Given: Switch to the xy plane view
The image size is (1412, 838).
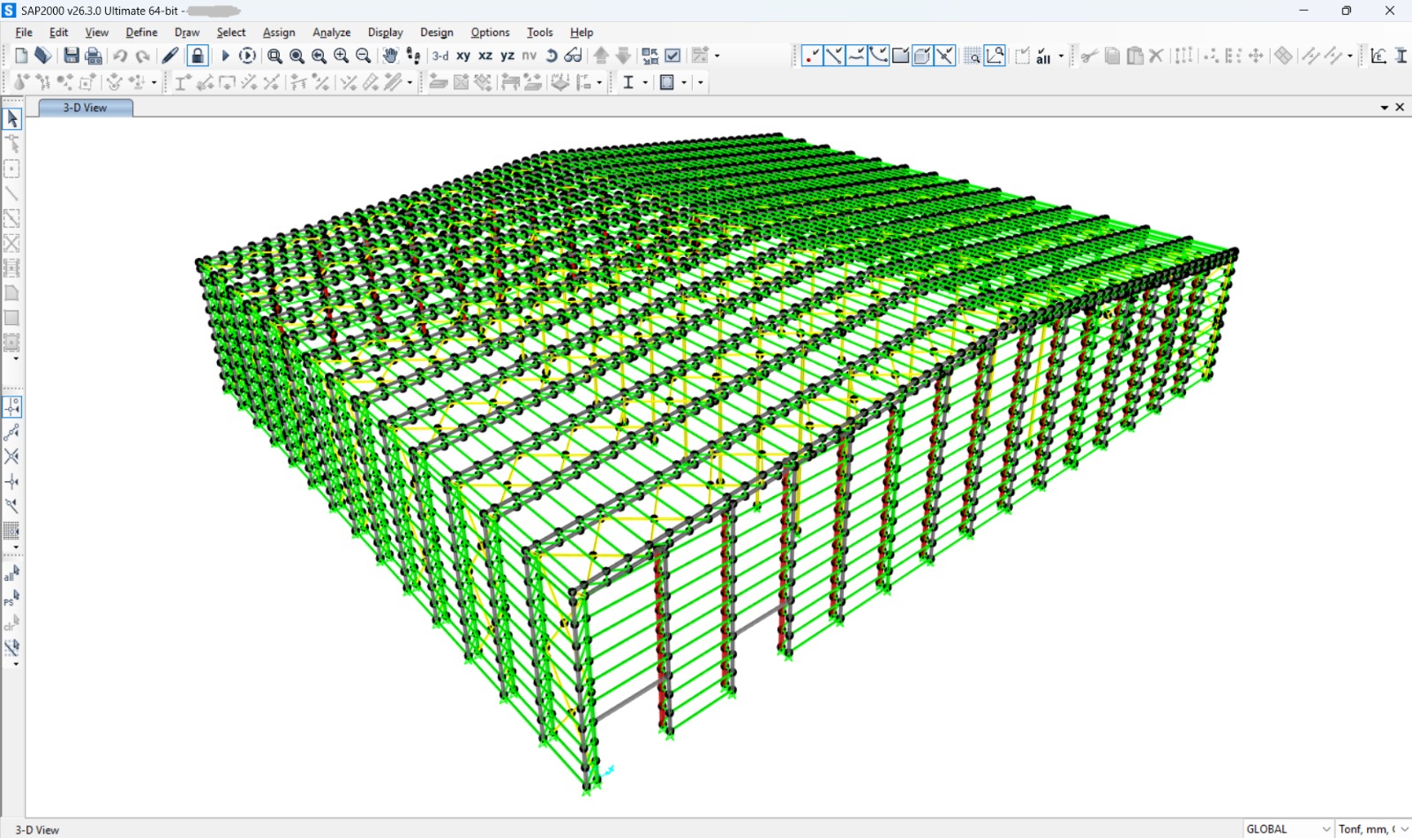Looking at the screenshot, I should pyautogui.click(x=463, y=56).
